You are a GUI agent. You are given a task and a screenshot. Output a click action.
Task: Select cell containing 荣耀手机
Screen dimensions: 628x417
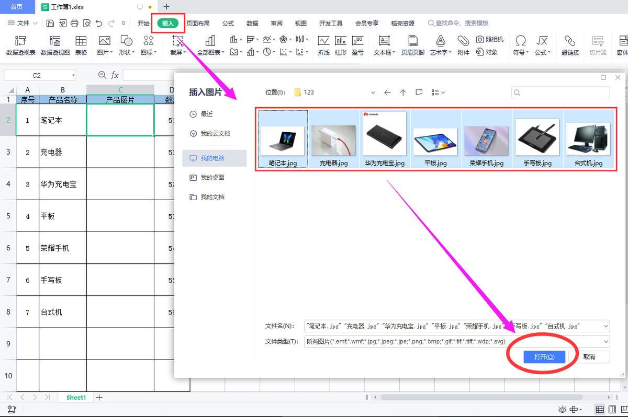pyautogui.click(x=62, y=248)
